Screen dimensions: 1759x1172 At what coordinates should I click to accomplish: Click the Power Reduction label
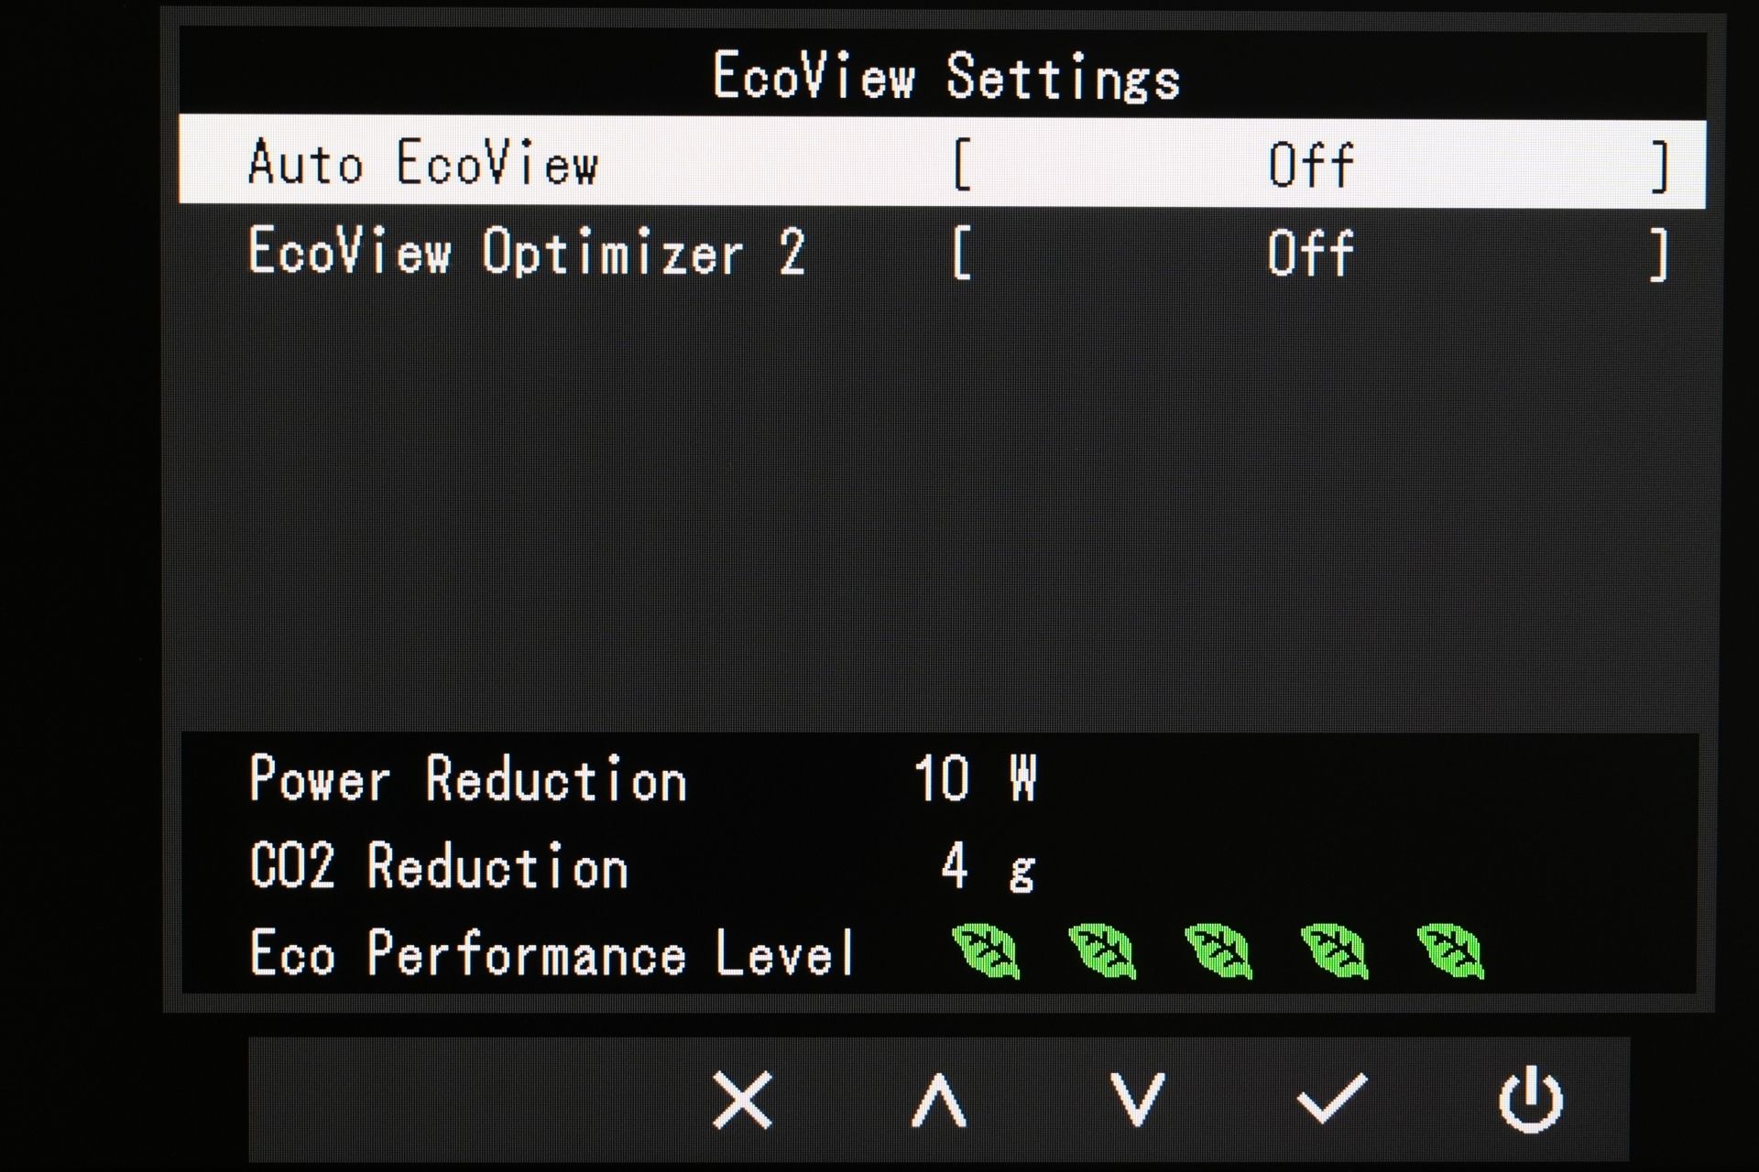point(467,780)
